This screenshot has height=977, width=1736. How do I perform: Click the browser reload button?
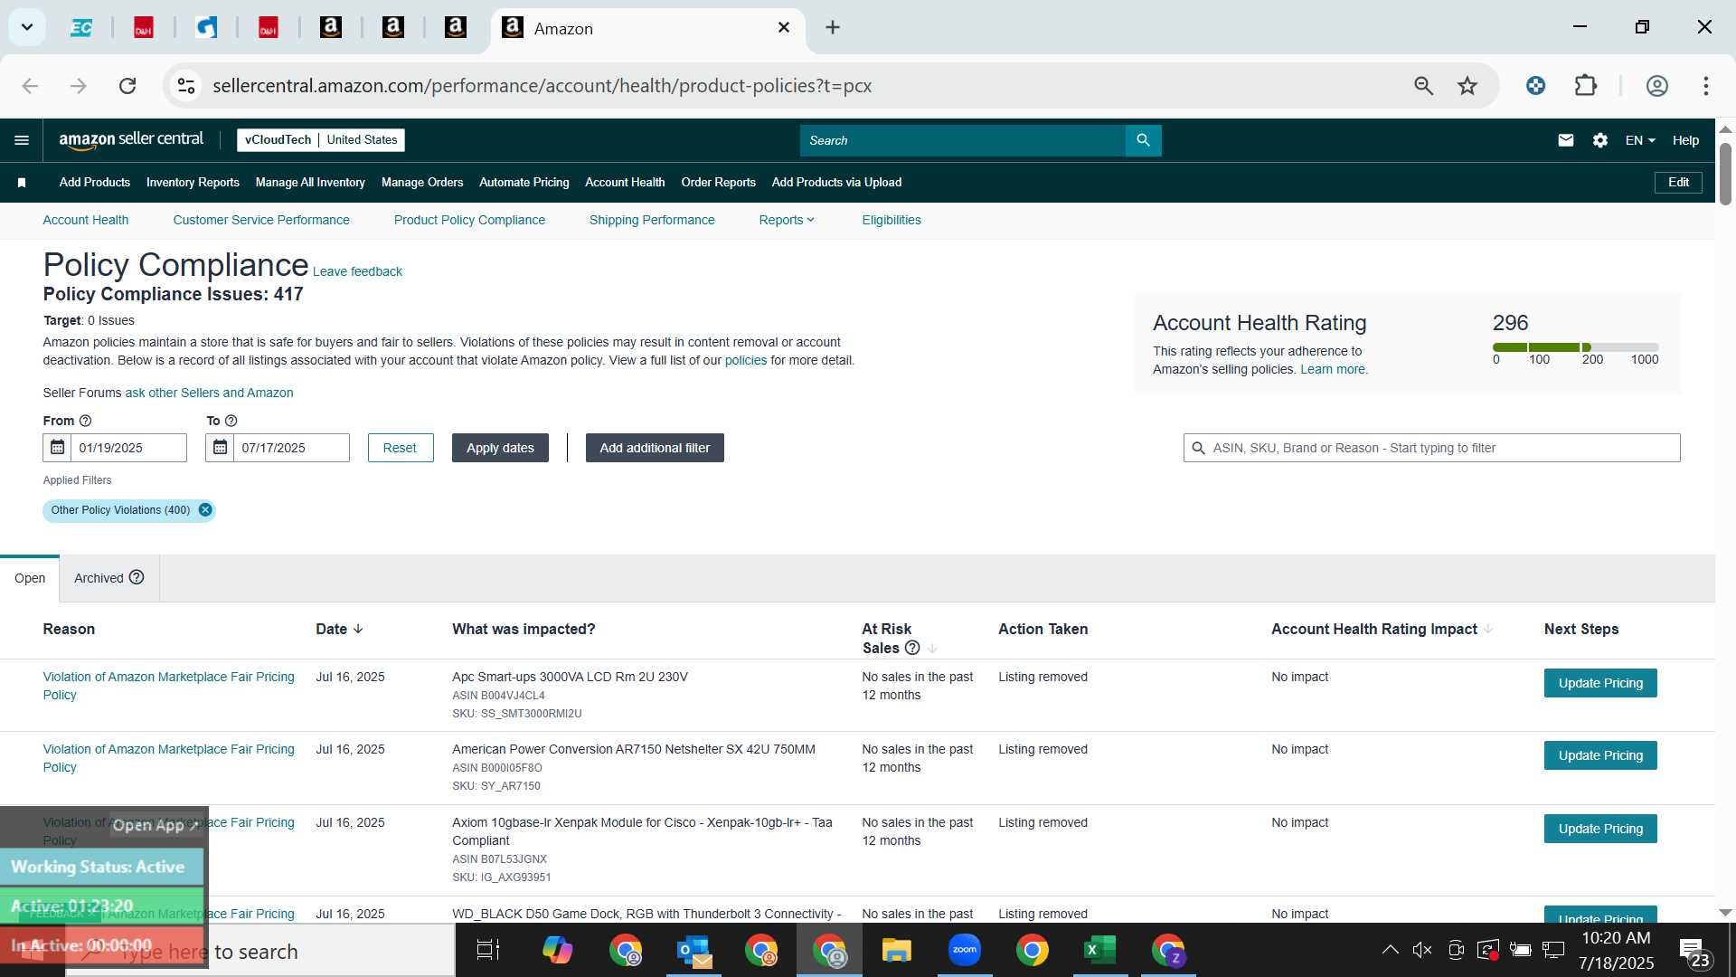click(127, 86)
